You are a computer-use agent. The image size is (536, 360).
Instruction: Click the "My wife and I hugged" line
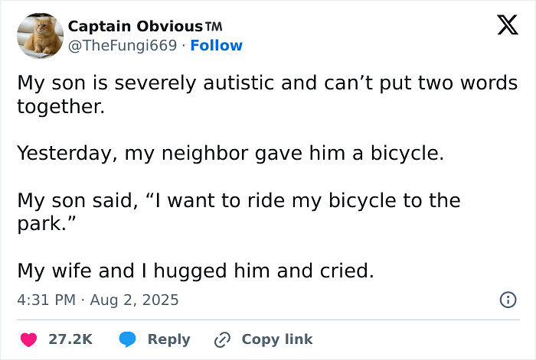(195, 271)
